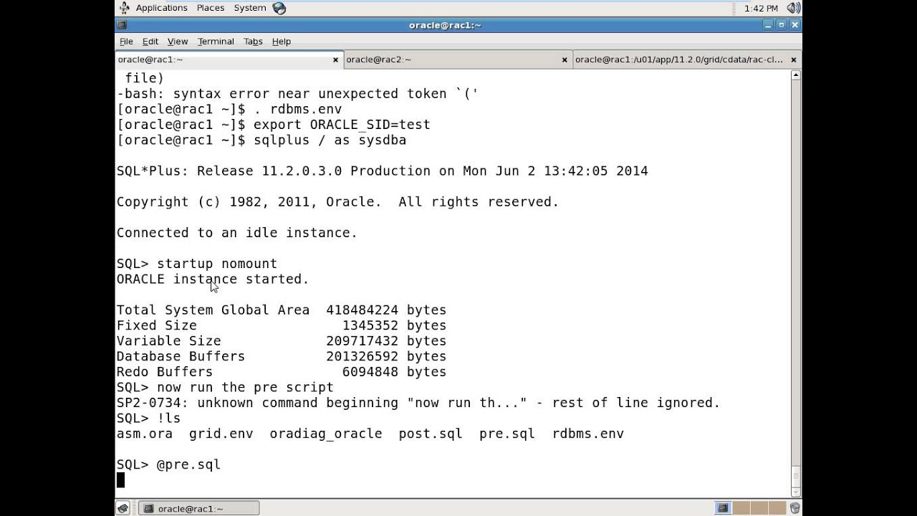Viewport: 917px width, 516px height.
Task: Open the Help menu
Action: click(282, 42)
